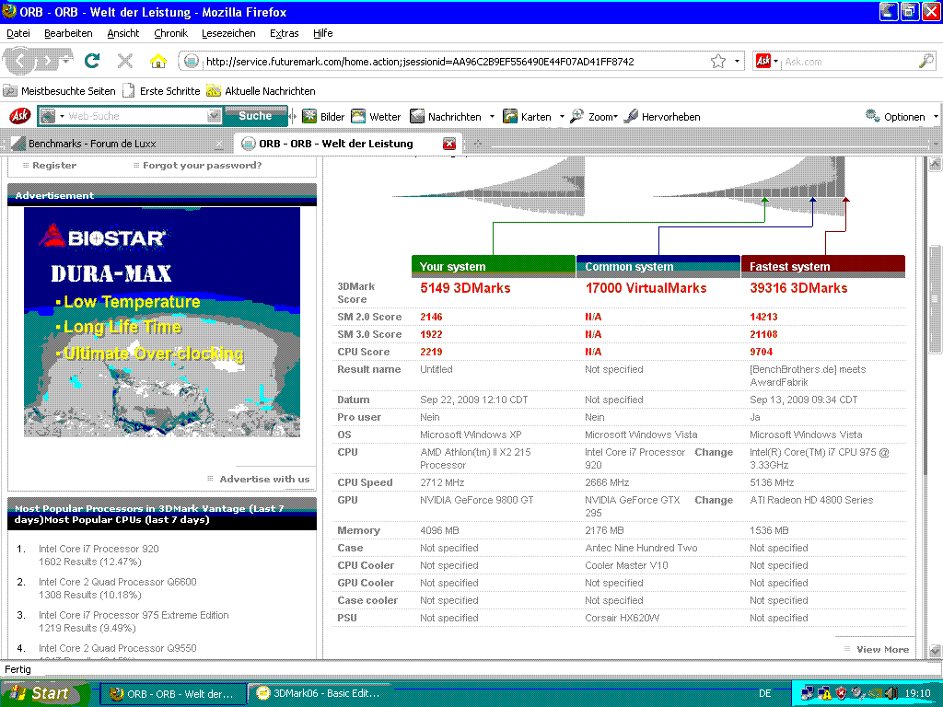Click the stop loading X icon
This screenshot has height=707, width=943.
[x=125, y=61]
